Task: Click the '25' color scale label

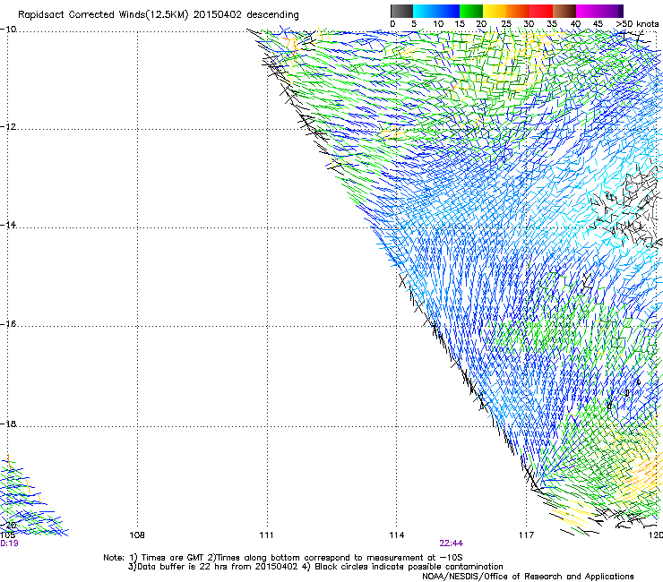Action: click(x=506, y=23)
